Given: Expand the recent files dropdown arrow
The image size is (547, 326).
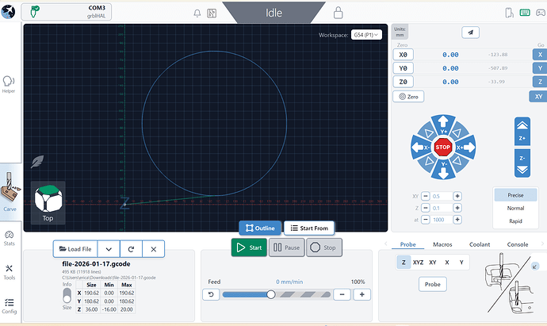Looking at the screenshot, I should (x=109, y=249).
